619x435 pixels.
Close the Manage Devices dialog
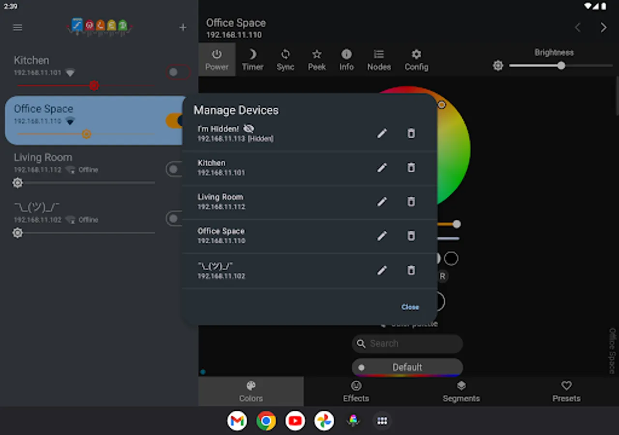pos(410,307)
